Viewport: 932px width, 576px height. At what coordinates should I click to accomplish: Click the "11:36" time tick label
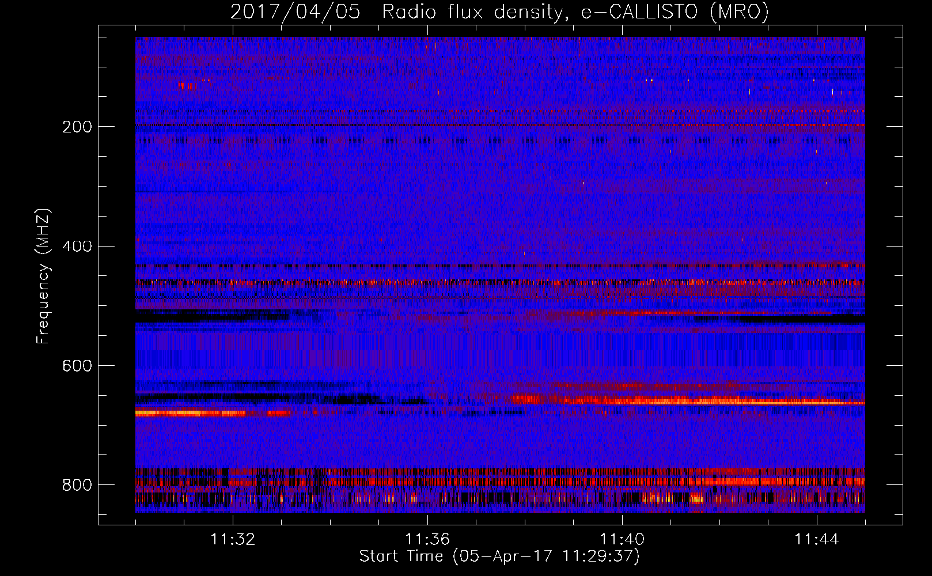click(427, 540)
